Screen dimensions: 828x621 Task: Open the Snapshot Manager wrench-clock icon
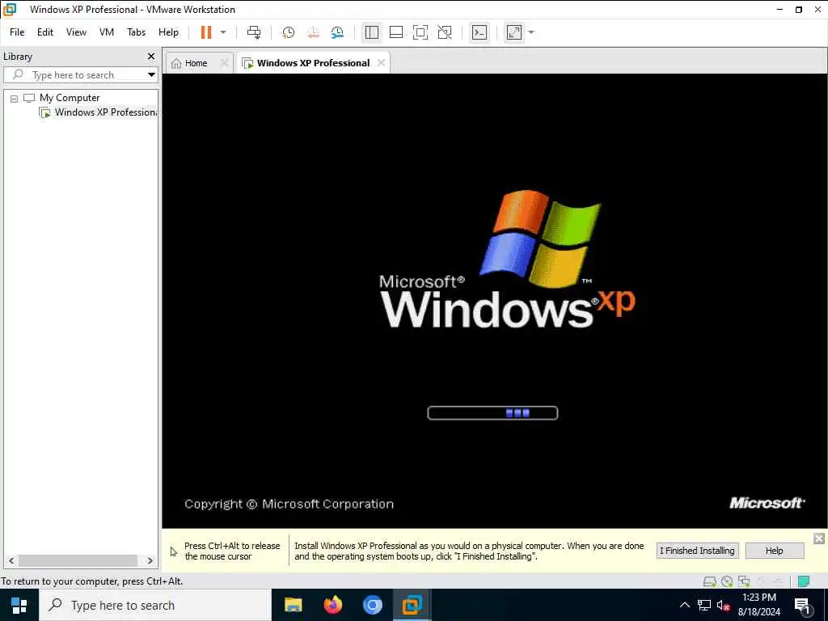pyautogui.click(x=337, y=32)
